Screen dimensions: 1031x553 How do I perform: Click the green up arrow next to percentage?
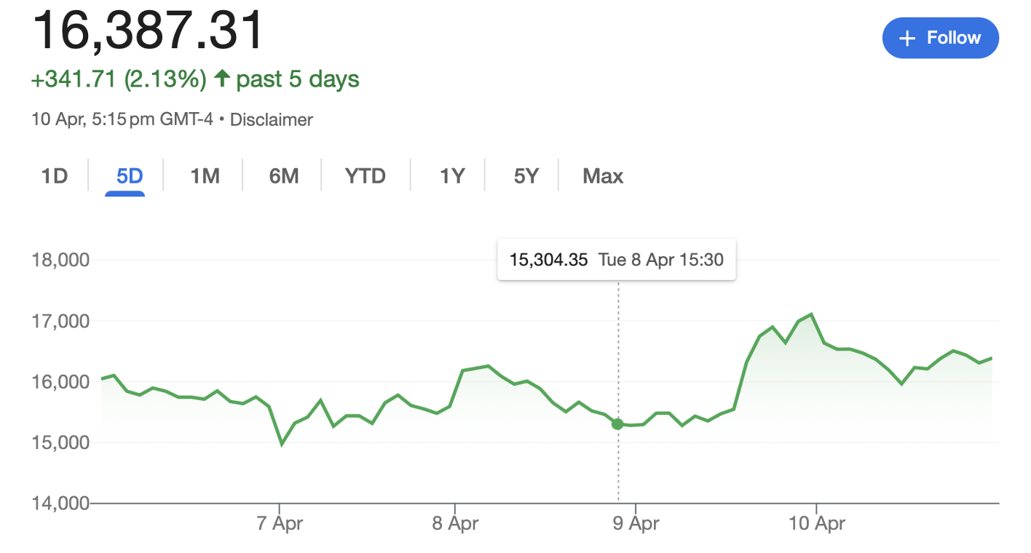tap(222, 79)
